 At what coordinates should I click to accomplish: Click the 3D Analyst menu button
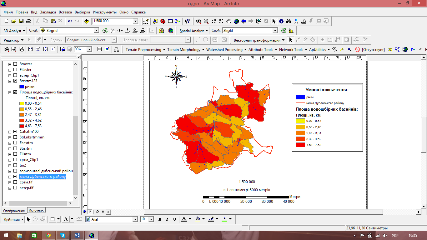pos(14,31)
